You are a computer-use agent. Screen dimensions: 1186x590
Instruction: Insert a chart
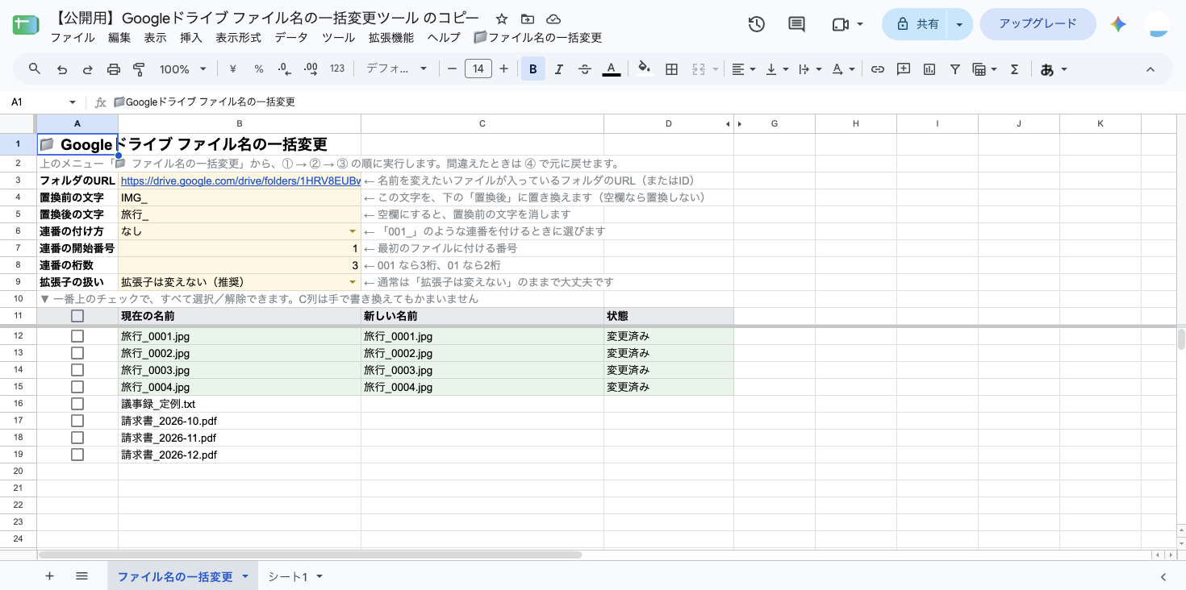coord(929,69)
